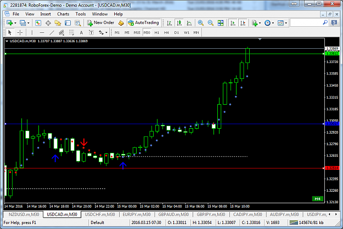Viewport: 343px width, 229px height.
Task: Open the Indicators list icon
Action: tap(255, 23)
